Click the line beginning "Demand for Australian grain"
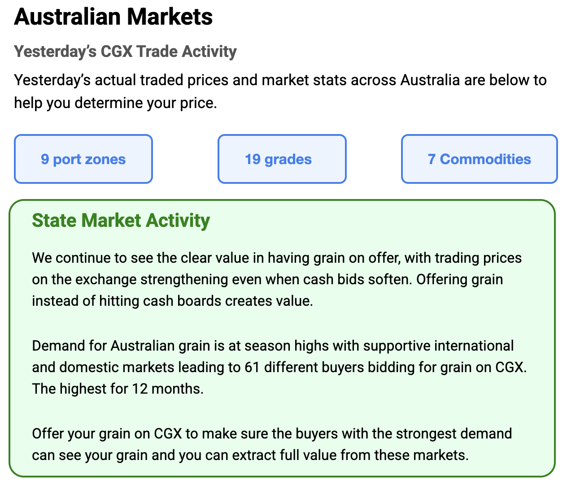Viewport: 567px width, 486px height. (x=273, y=346)
